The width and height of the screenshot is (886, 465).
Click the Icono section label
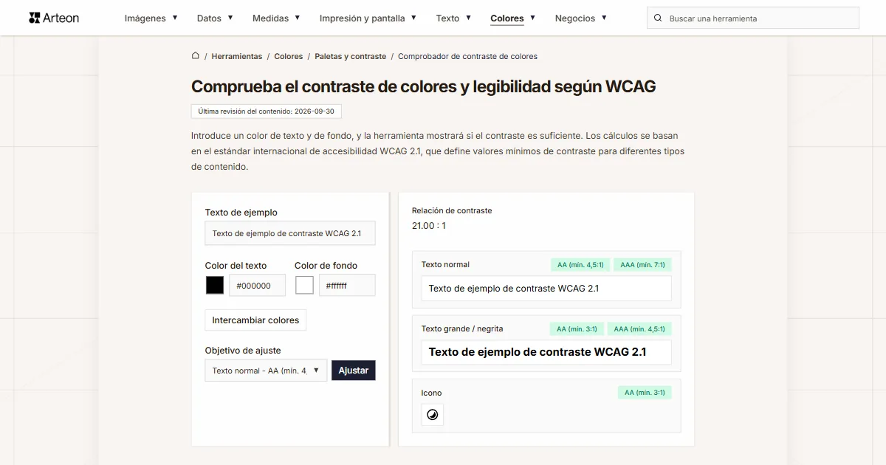[431, 393]
